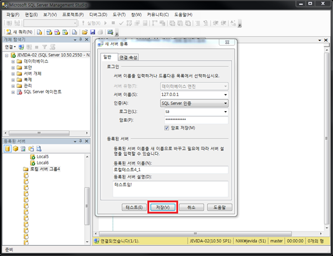Click the Parse checkmark icon in SQL toolbar

(121, 23)
